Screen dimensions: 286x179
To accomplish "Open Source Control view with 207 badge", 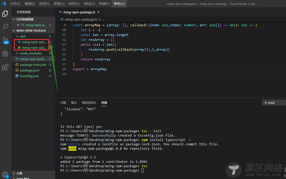I will (5, 40).
